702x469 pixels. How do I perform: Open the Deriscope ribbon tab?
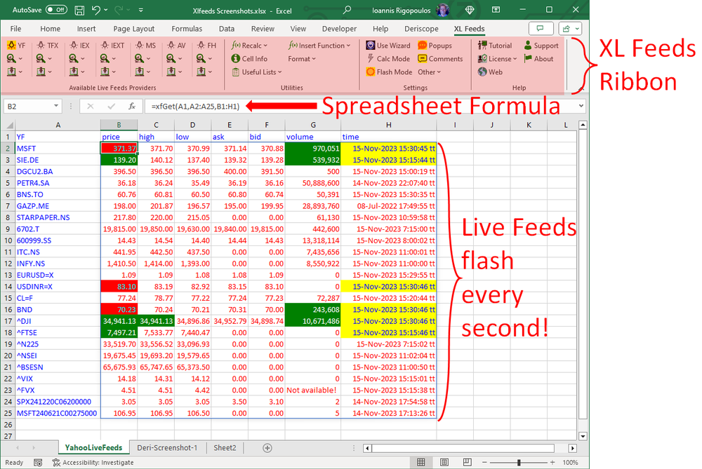click(421, 29)
